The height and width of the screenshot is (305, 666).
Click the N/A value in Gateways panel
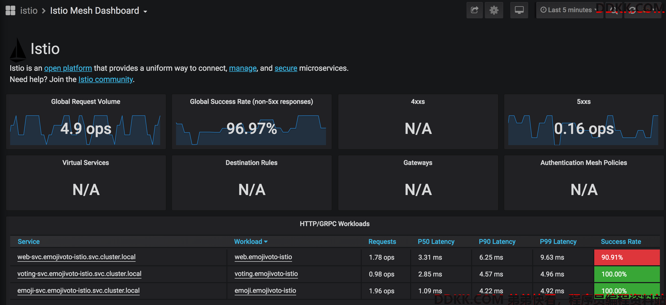[418, 190]
